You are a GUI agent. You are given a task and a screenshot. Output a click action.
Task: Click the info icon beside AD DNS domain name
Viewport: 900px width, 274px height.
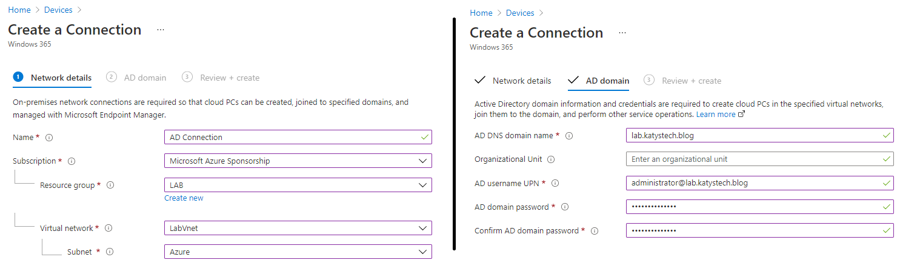(x=568, y=136)
